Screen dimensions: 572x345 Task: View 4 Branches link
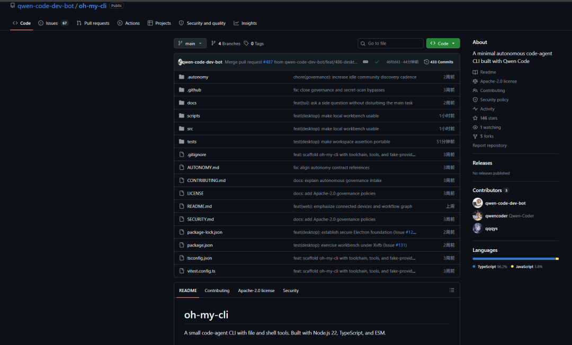pyautogui.click(x=226, y=43)
